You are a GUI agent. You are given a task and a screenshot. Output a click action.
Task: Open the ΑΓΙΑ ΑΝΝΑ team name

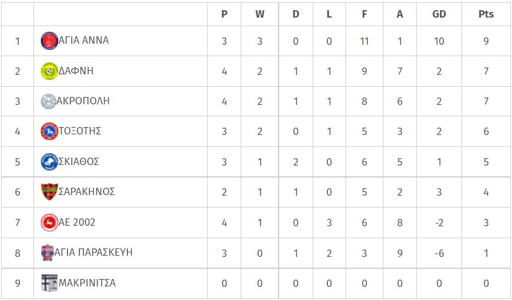point(84,40)
